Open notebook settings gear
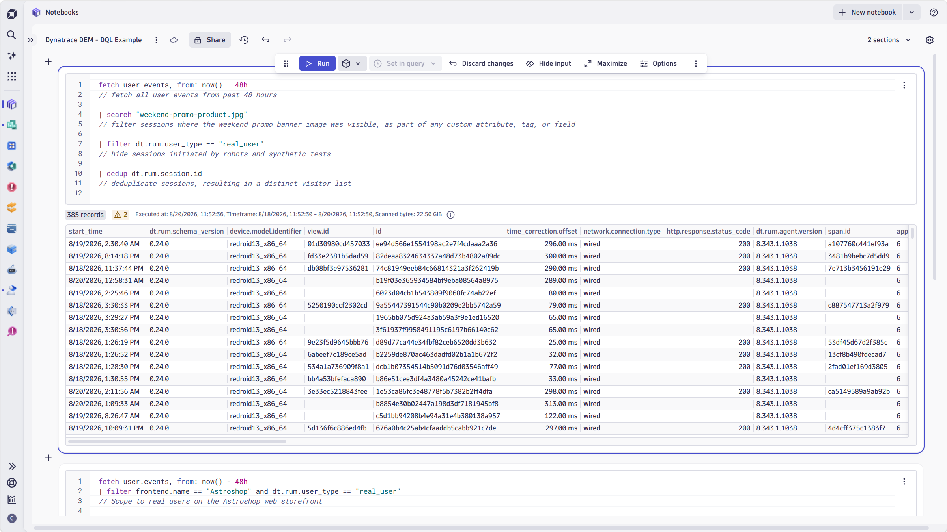The width and height of the screenshot is (947, 532). coord(930,40)
